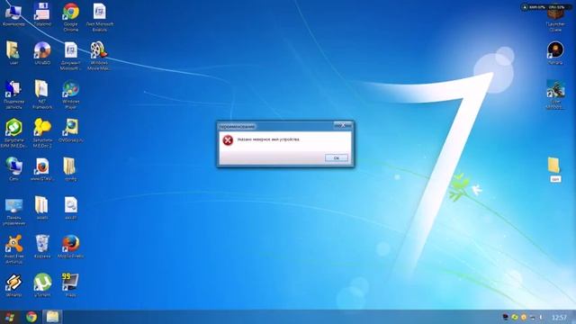Launch Windows Movie Maker shortcut
Image resolution: width=576 pixels, height=324 pixels.
(99, 56)
